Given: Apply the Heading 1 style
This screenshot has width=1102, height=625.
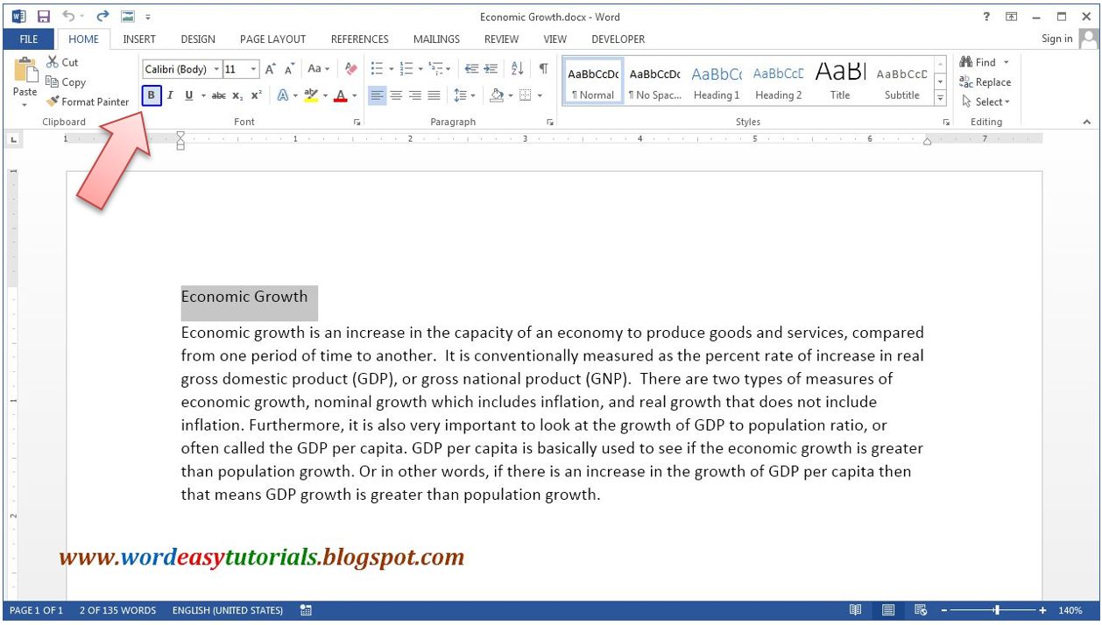Looking at the screenshot, I should [716, 81].
